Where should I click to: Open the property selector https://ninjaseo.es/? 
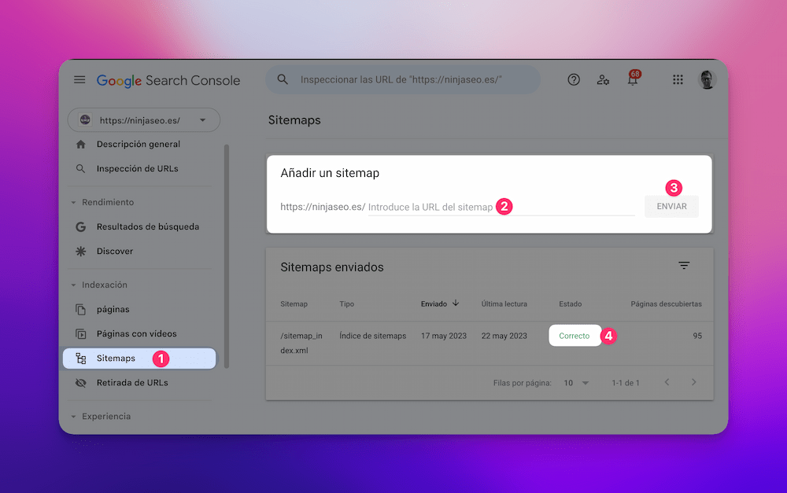143,120
